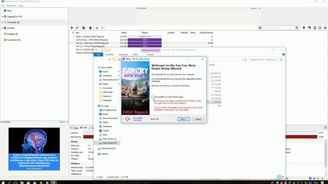
Task: Click lightbulb bundles icon in top-right toolbar
Action: [304, 28]
